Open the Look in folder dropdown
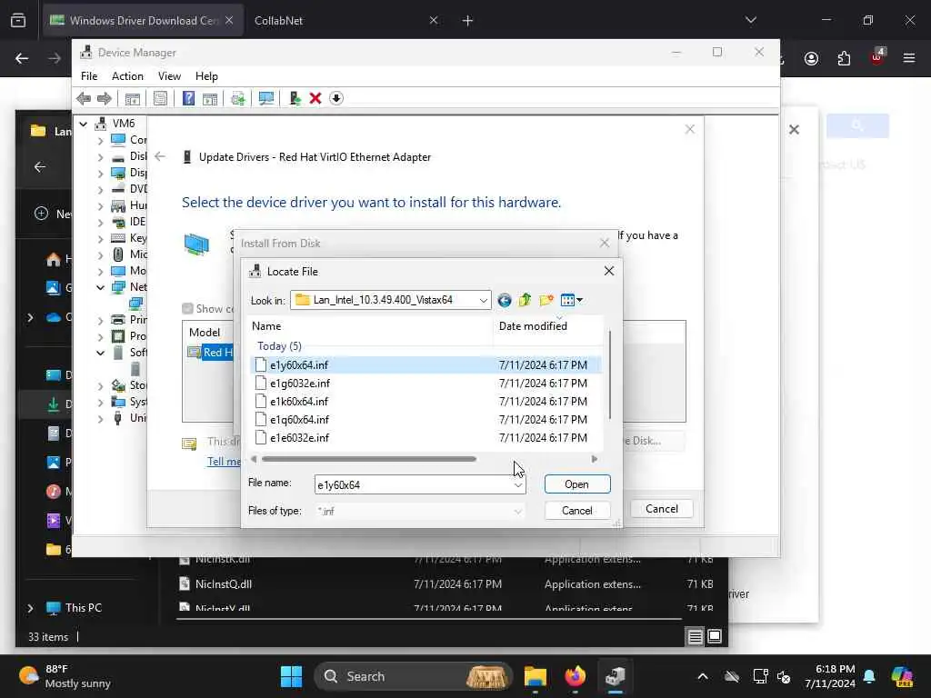The width and height of the screenshot is (931, 698). (484, 300)
